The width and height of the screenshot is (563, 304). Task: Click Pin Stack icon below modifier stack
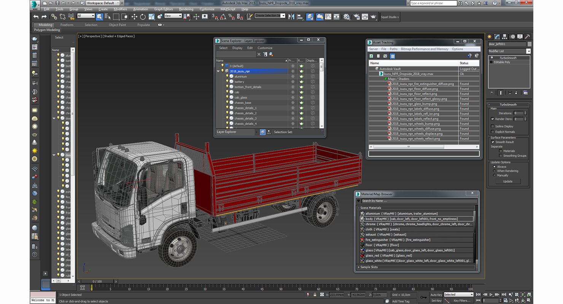(492, 93)
